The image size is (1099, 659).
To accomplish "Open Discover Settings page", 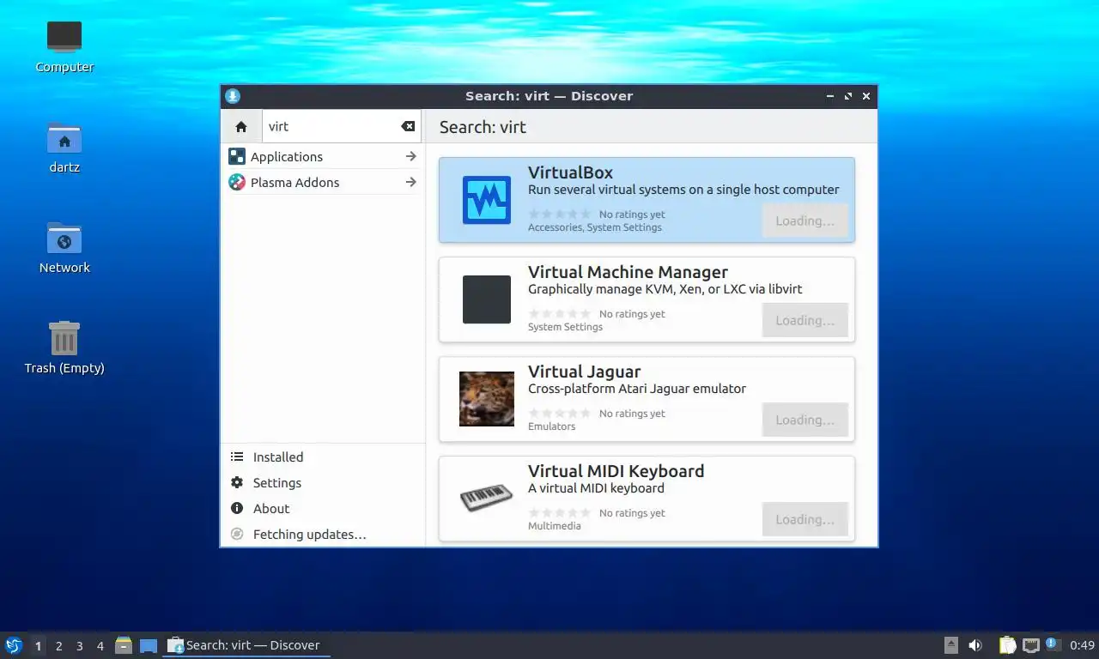I will point(323,482).
